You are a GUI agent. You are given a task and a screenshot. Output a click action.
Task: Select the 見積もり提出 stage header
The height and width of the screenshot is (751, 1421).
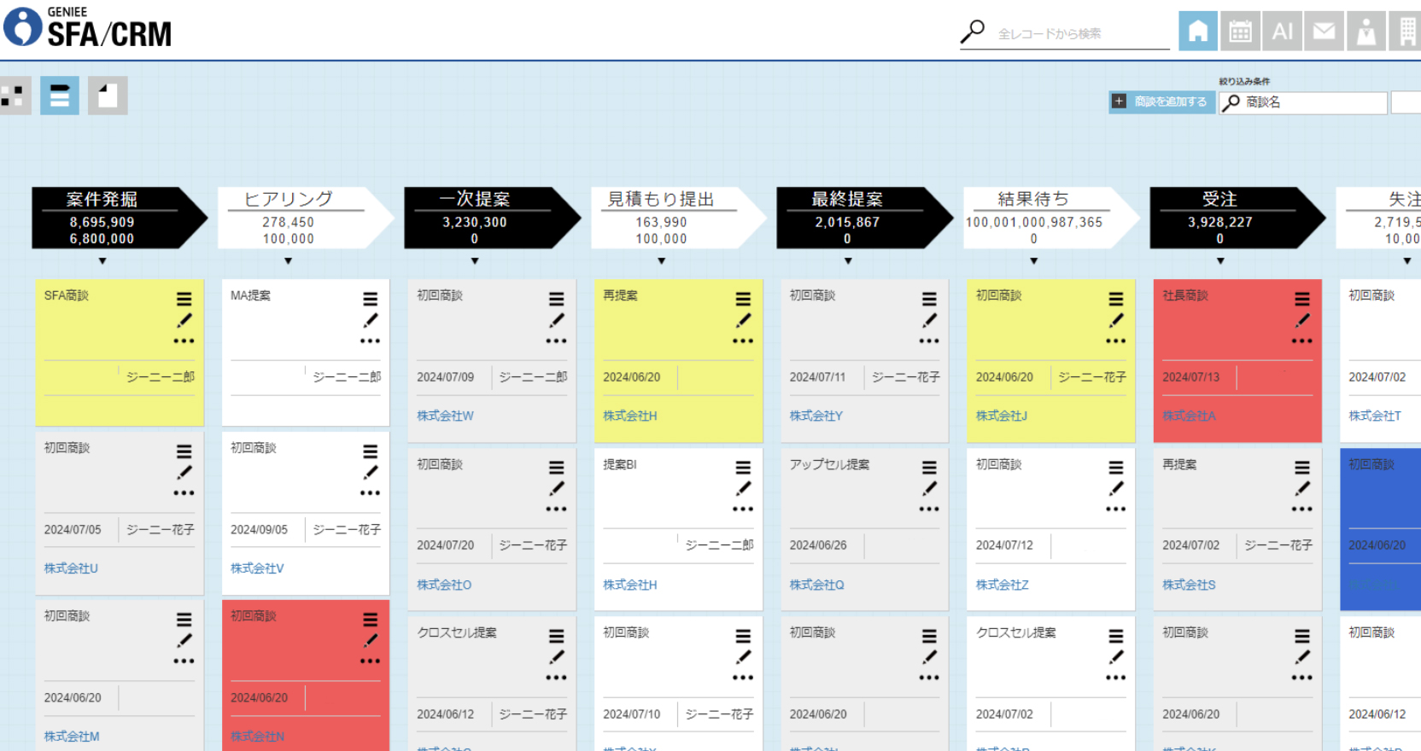(x=679, y=218)
